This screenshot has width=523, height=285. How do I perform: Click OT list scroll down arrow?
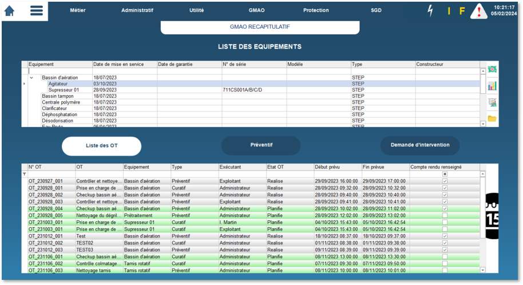pyautogui.click(x=482, y=270)
